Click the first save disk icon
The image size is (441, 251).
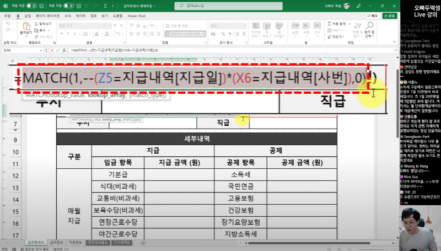[42, 6]
